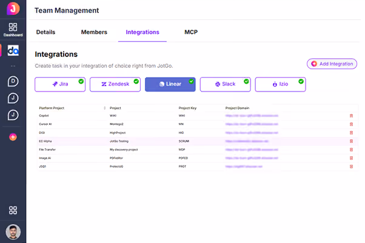Click the Copilot platform project cell
365x243 pixels.
[x=44, y=116]
